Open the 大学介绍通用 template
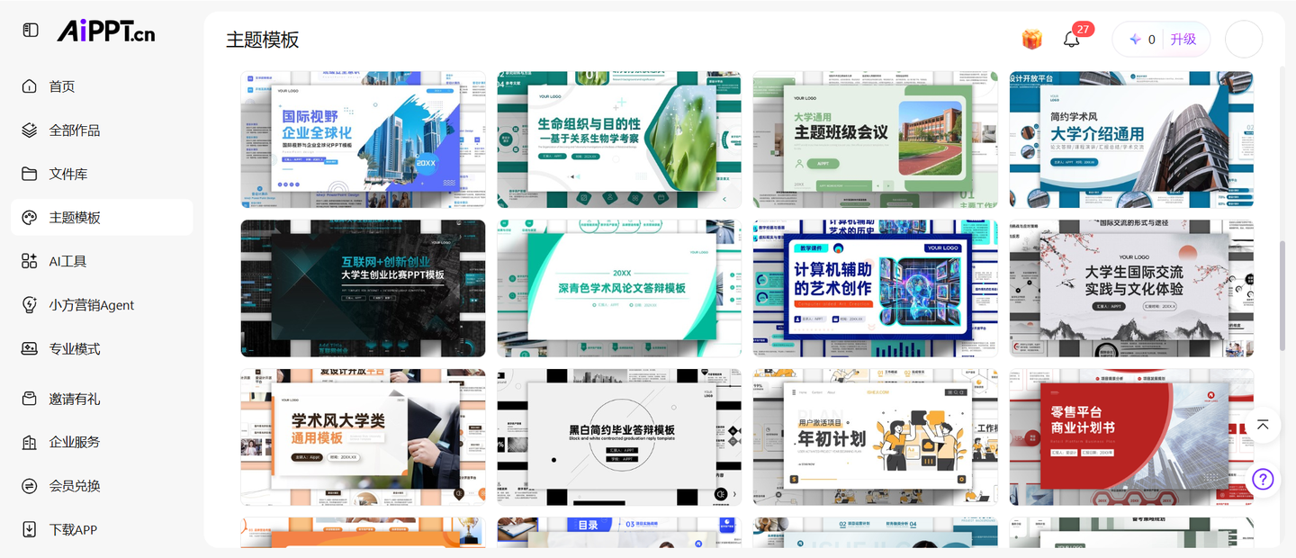Image resolution: width=1296 pixels, height=558 pixels. (1131, 139)
